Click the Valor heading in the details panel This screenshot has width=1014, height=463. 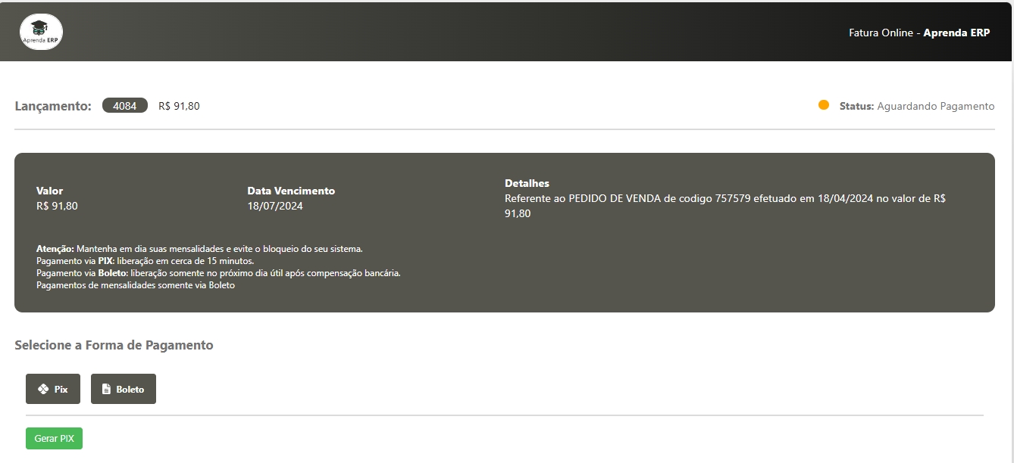50,191
